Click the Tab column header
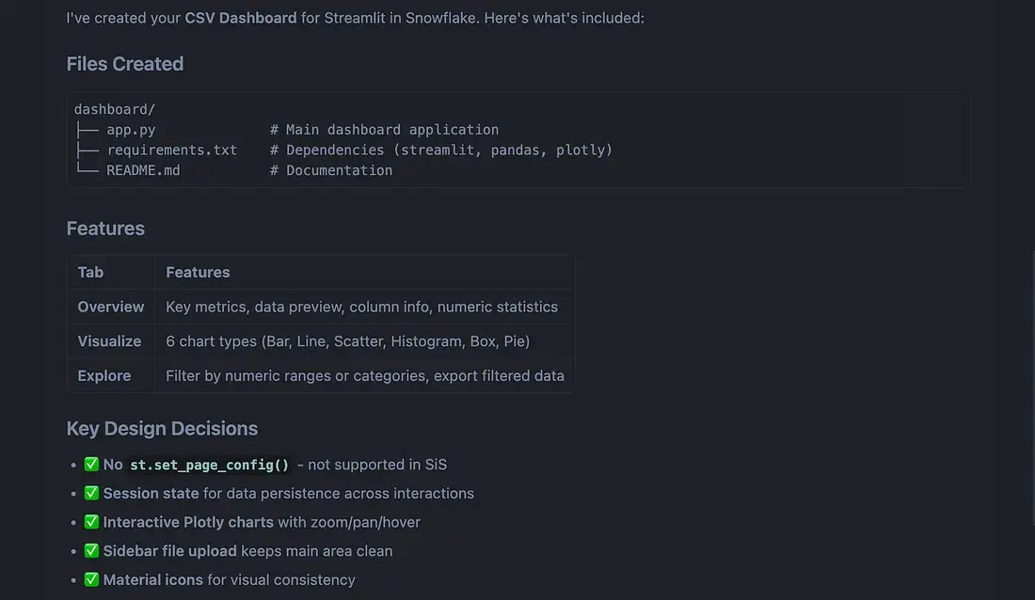Image resolution: width=1035 pixels, height=600 pixels. [90, 272]
